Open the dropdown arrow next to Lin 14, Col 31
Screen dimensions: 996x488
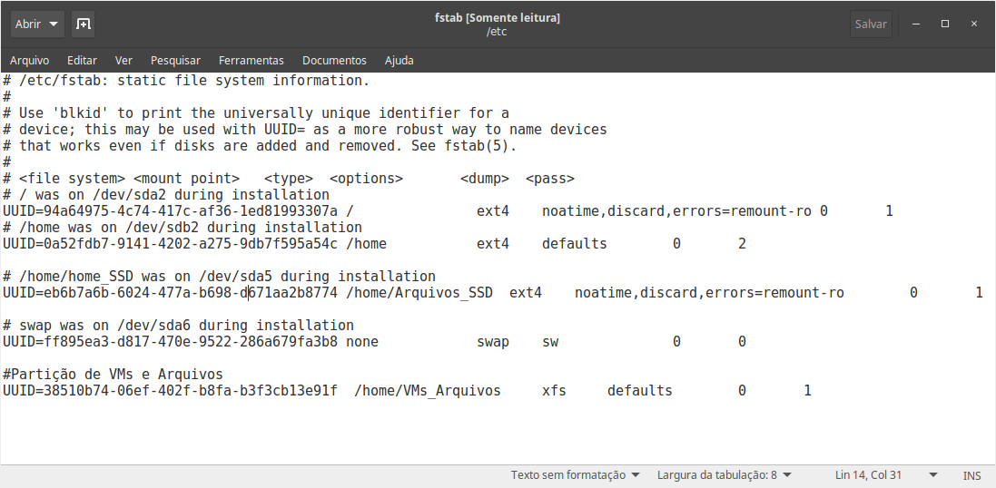pos(933,474)
